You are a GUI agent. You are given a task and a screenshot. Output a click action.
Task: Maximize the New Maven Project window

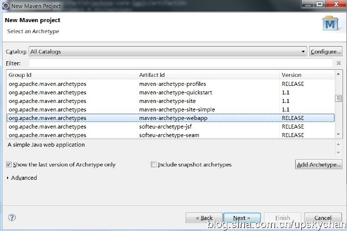[319, 4]
